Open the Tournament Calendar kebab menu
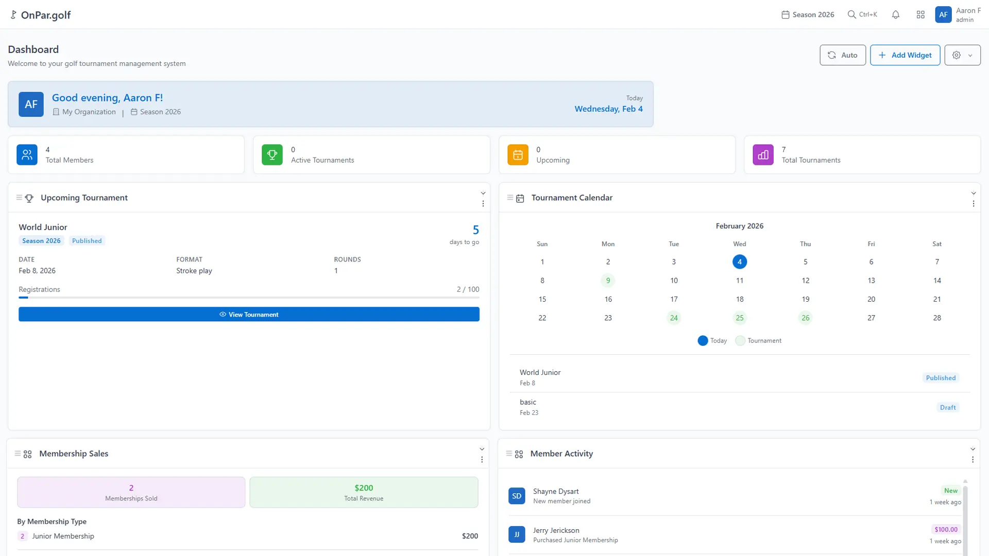989x556 pixels. (x=974, y=204)
